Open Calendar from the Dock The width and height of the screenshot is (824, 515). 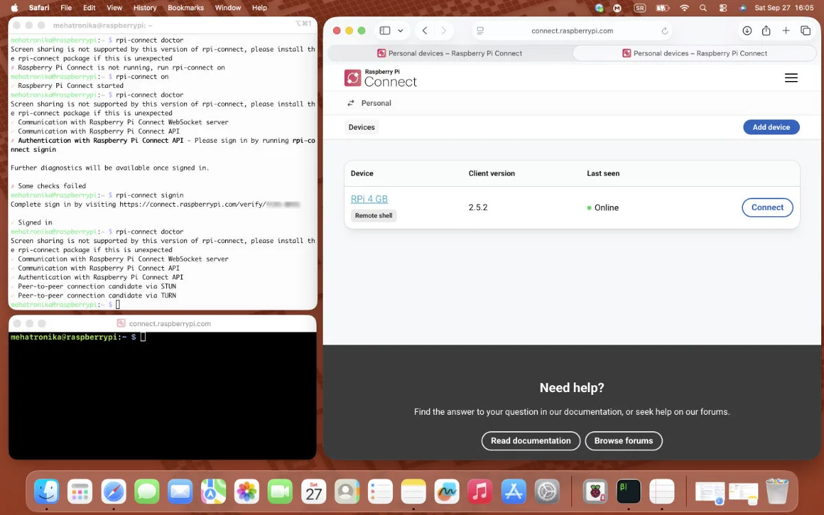tap(314, 492)
